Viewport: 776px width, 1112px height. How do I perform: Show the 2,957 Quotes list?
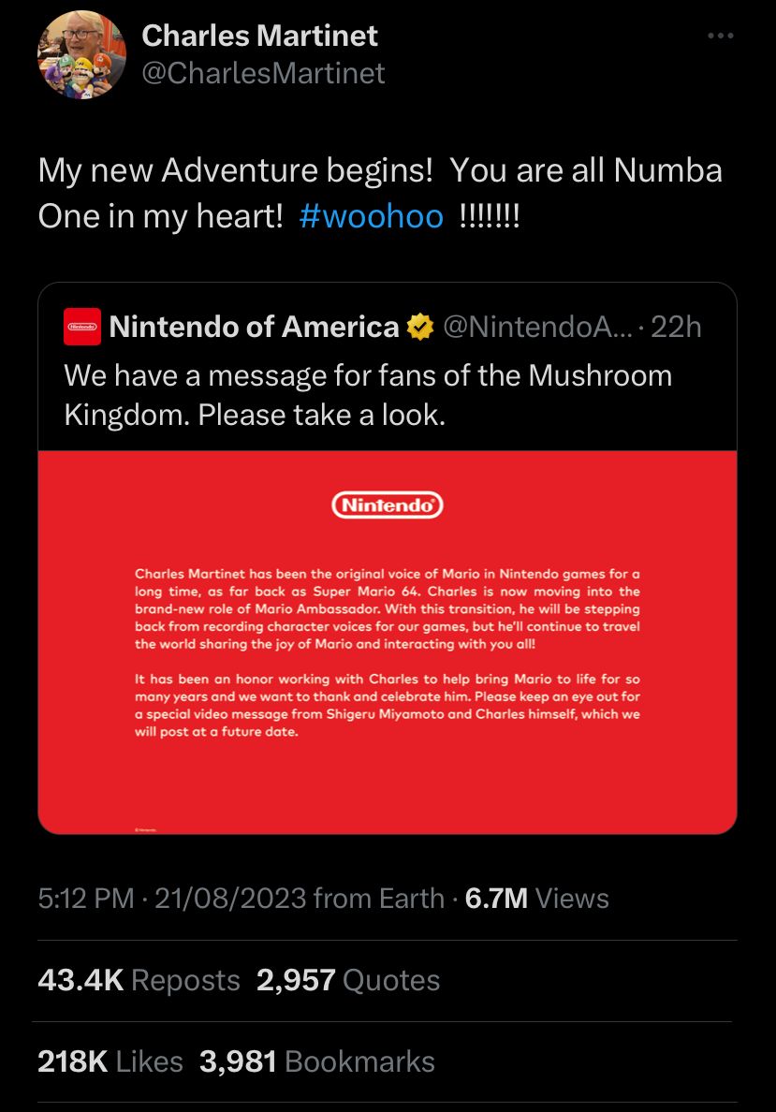coord(347,980)
